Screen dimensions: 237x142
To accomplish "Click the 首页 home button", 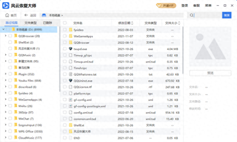I will pyautogui.click(x=11, y=15).
